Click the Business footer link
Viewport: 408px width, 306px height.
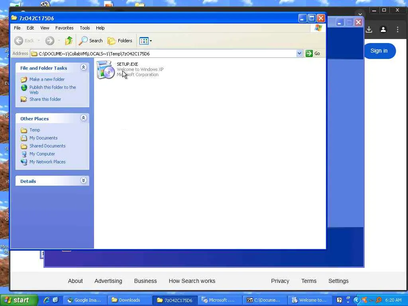tap(145, 281)
